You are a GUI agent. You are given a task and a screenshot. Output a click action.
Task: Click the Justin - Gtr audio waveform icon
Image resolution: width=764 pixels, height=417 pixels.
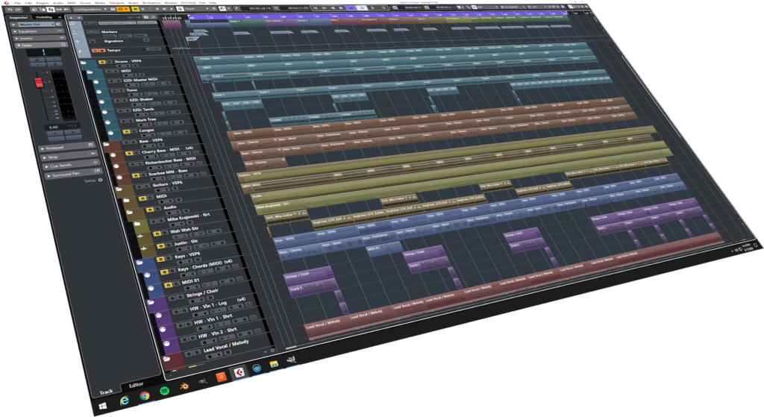(x=144, y=249)
